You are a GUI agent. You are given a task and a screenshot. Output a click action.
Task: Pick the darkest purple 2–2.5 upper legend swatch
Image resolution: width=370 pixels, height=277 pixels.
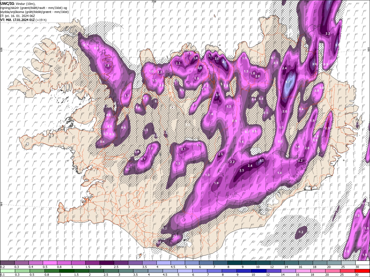[107, 263]
